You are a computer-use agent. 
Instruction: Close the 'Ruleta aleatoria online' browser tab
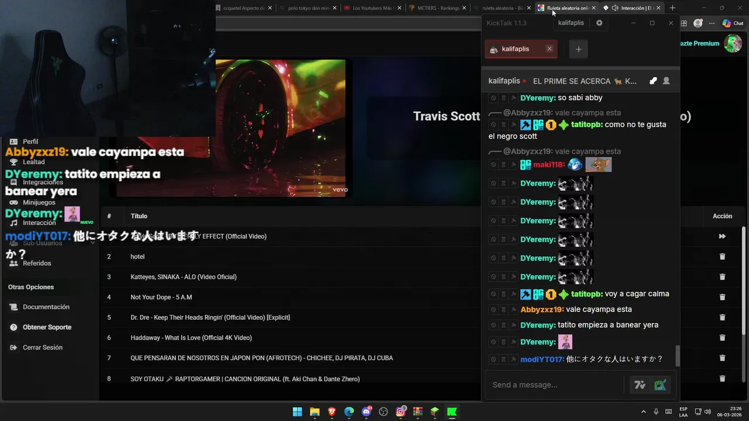point(594,8)
